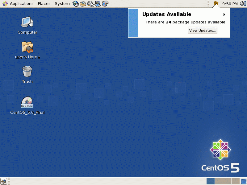The image size is (247, 185).
Task: Dismiss the Updates Available notification
Action: point(224,14)
